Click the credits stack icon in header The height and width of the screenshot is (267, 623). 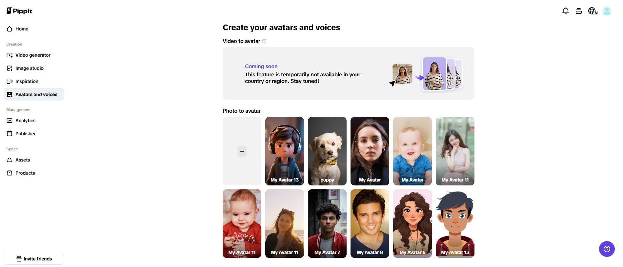tap(579, 11)
